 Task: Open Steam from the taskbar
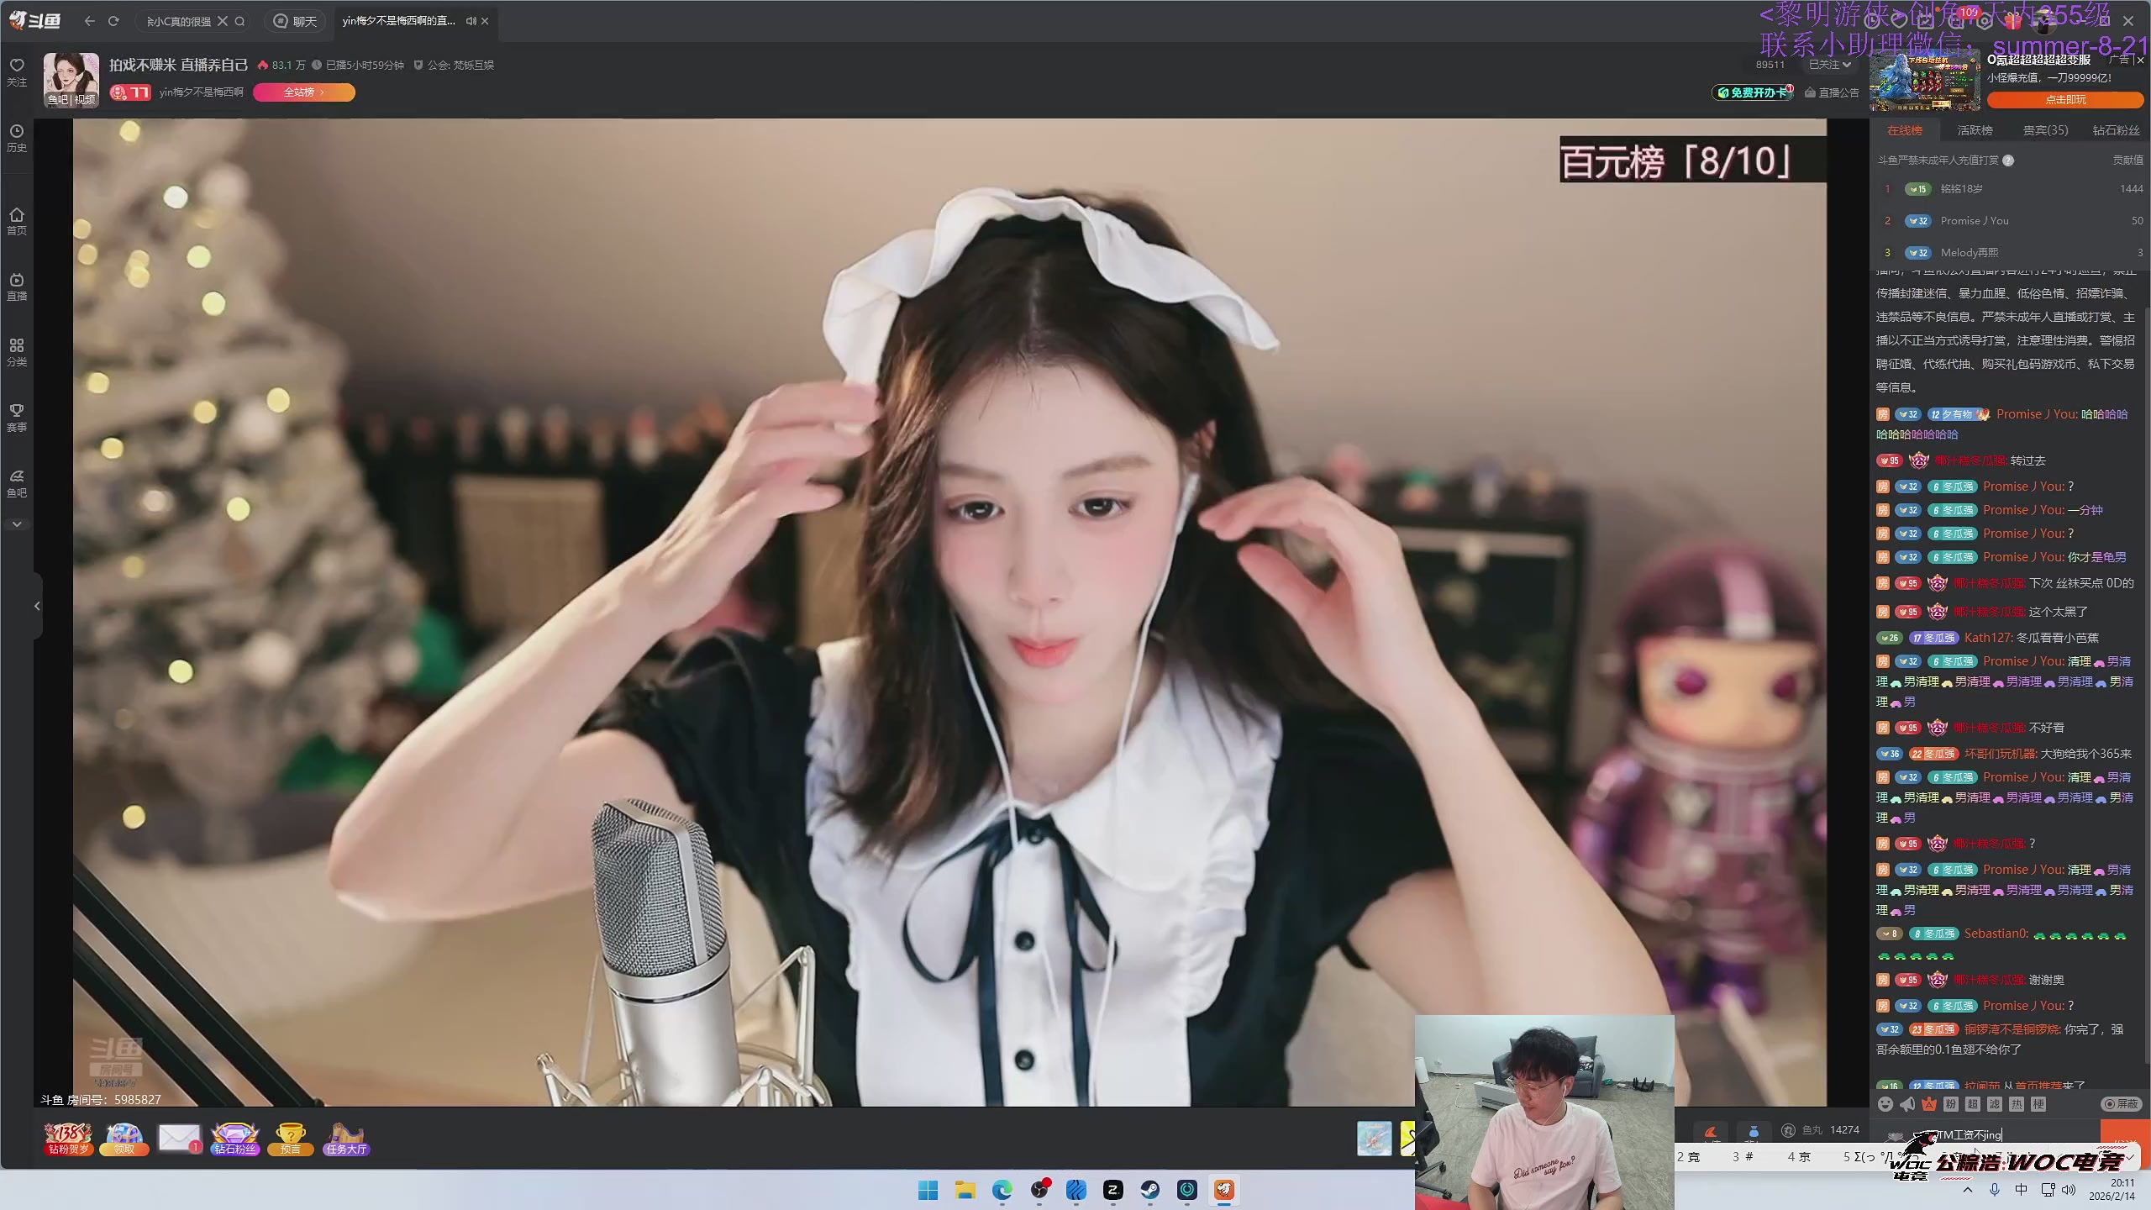1150,1190
